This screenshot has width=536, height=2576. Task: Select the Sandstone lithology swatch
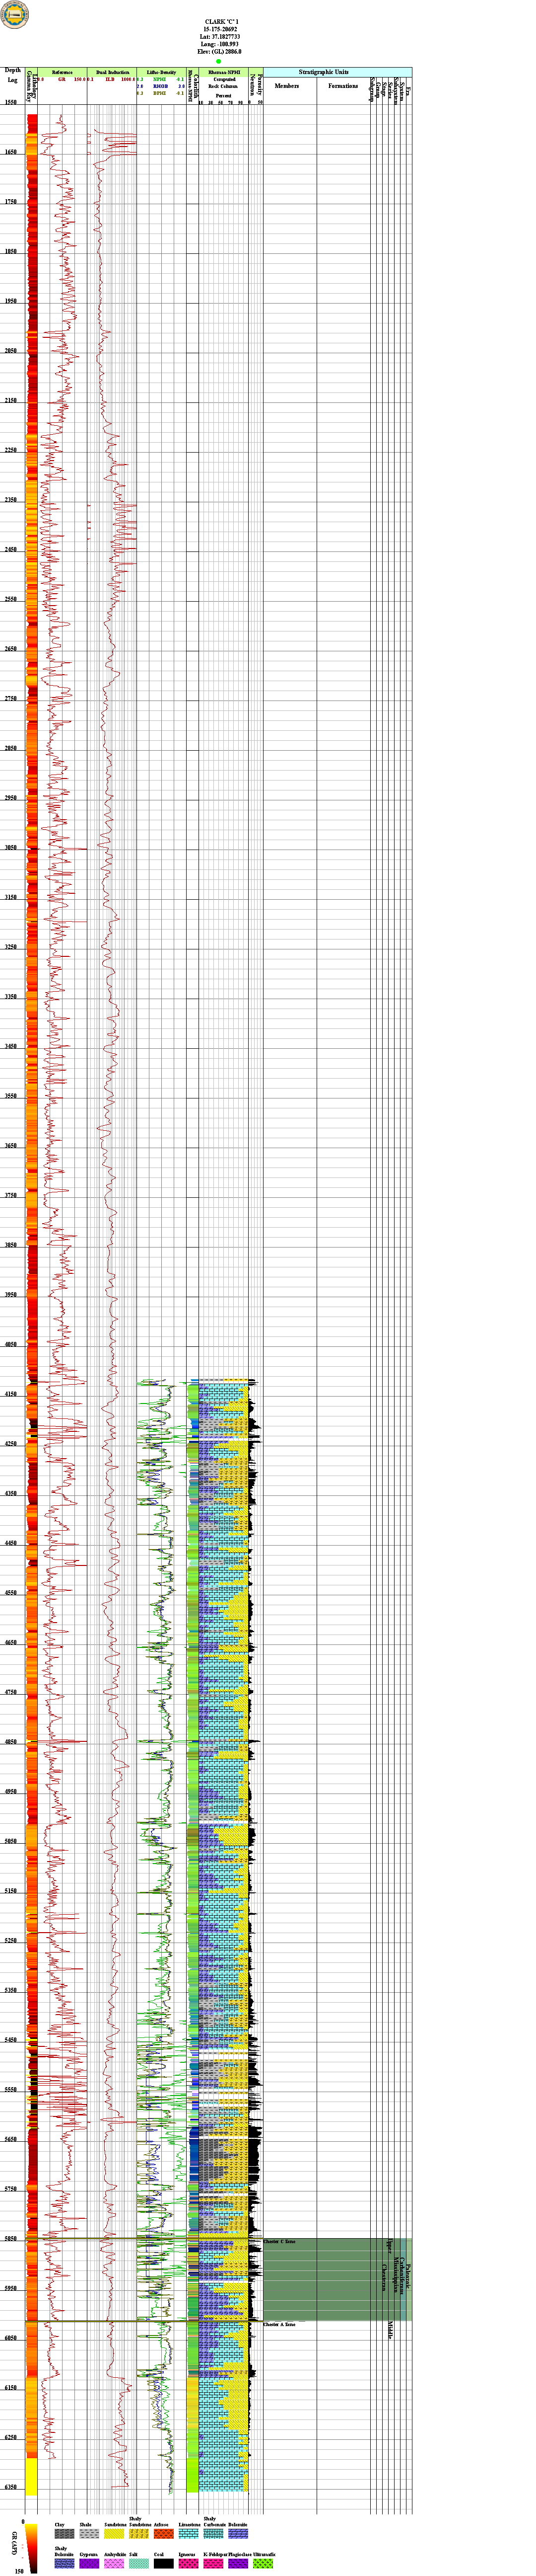click(115, 2534)
